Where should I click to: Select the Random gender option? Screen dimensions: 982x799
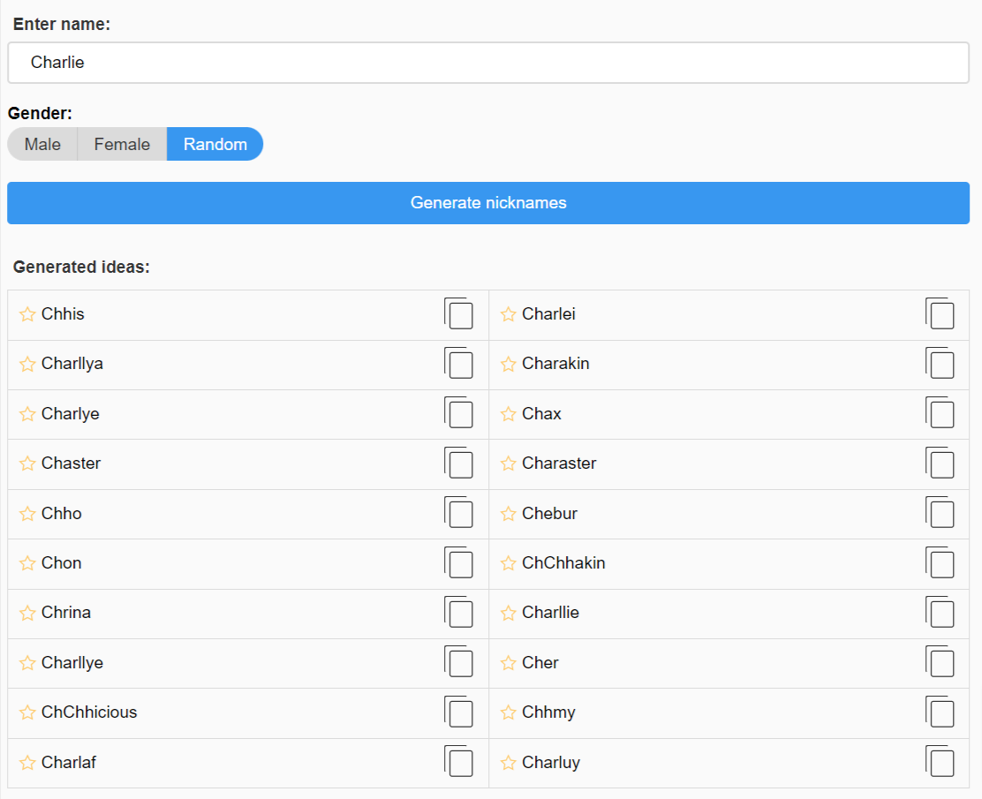click(215, 144)
